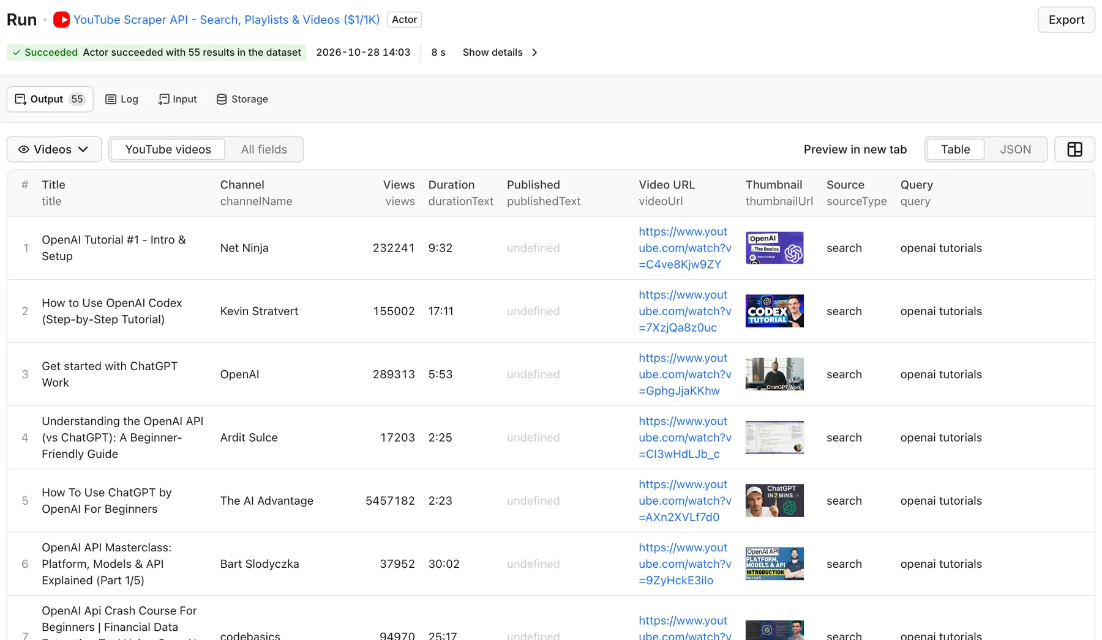The width and height of the screenshot is (1102, 640).
Task: Click the green Succeeded status checkmark
Action: tap(17, 53)
